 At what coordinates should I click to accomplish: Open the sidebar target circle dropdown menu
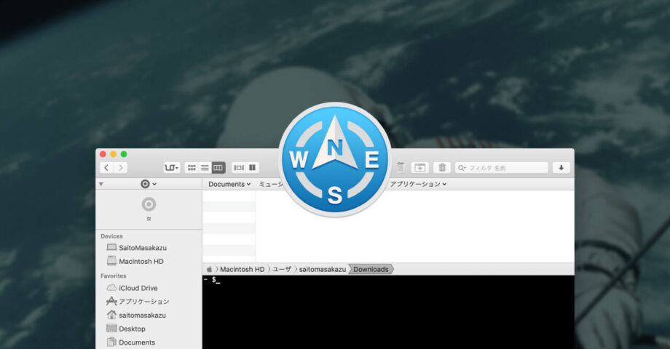point(149,185)
